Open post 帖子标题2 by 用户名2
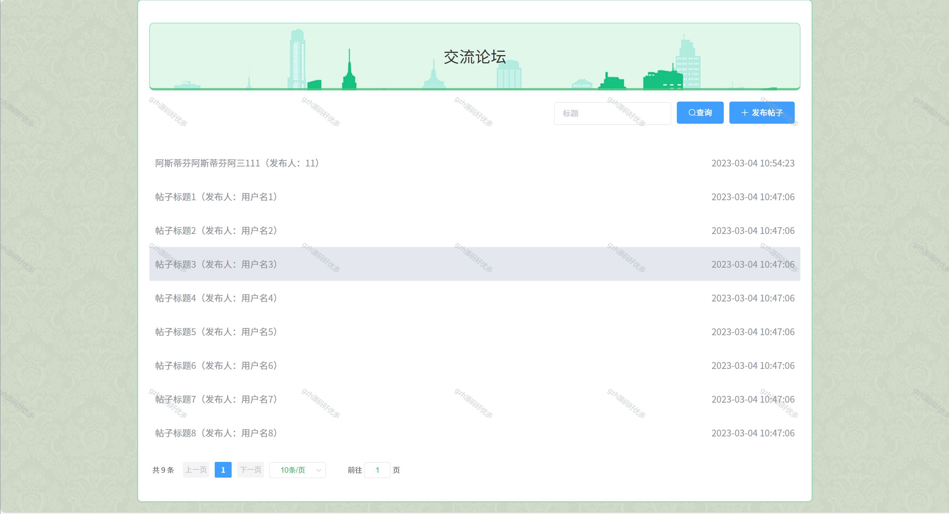 click(x=216, y=231)
